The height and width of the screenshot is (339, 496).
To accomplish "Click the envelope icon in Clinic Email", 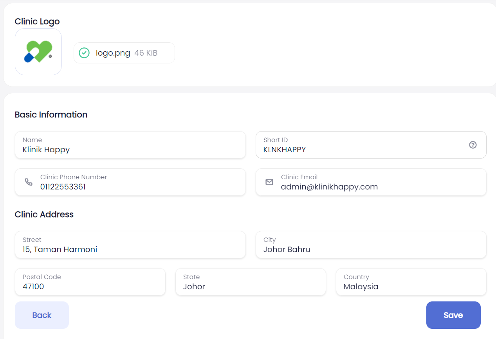I will (269, 182).
